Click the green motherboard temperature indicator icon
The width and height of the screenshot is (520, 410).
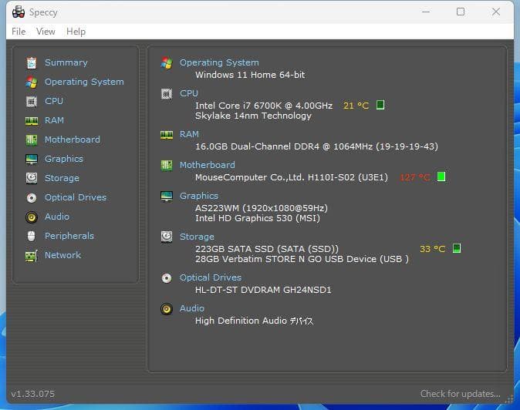tap(441, 176)
